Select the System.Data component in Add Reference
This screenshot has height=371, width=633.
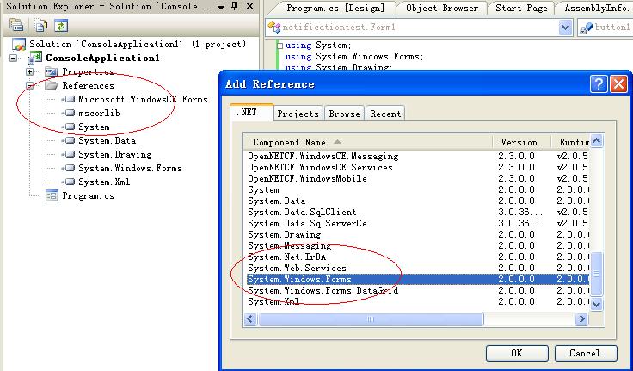(x=418, y=201)
